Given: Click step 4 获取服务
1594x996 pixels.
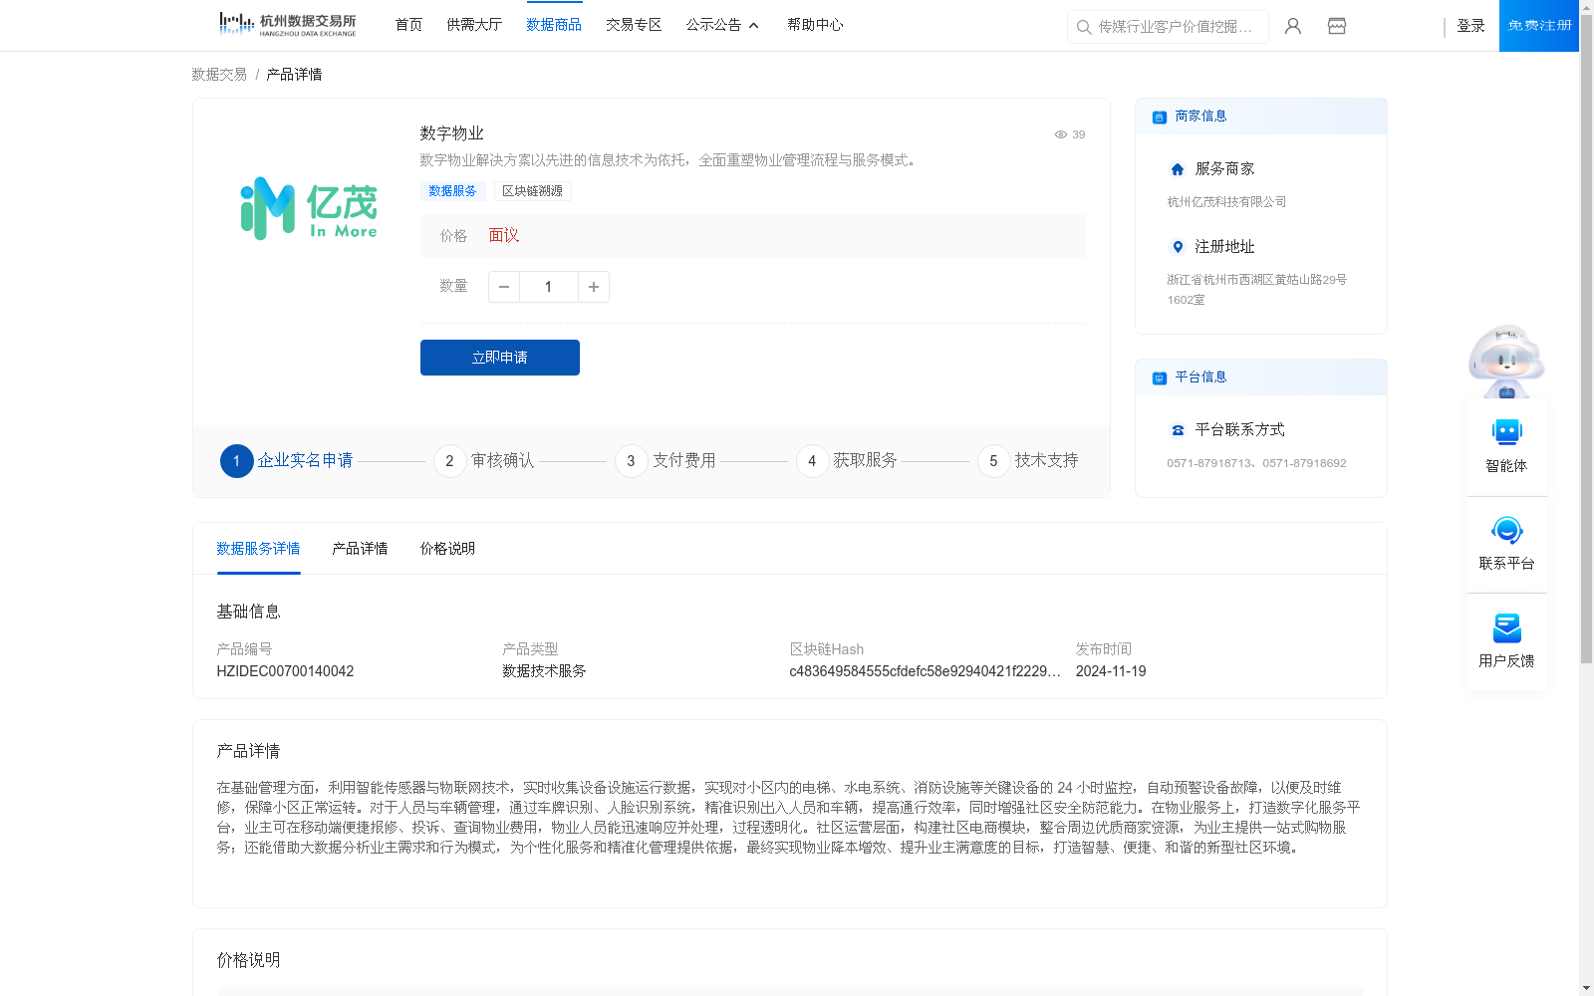Looking at the screenshot, I should point(847,461).
